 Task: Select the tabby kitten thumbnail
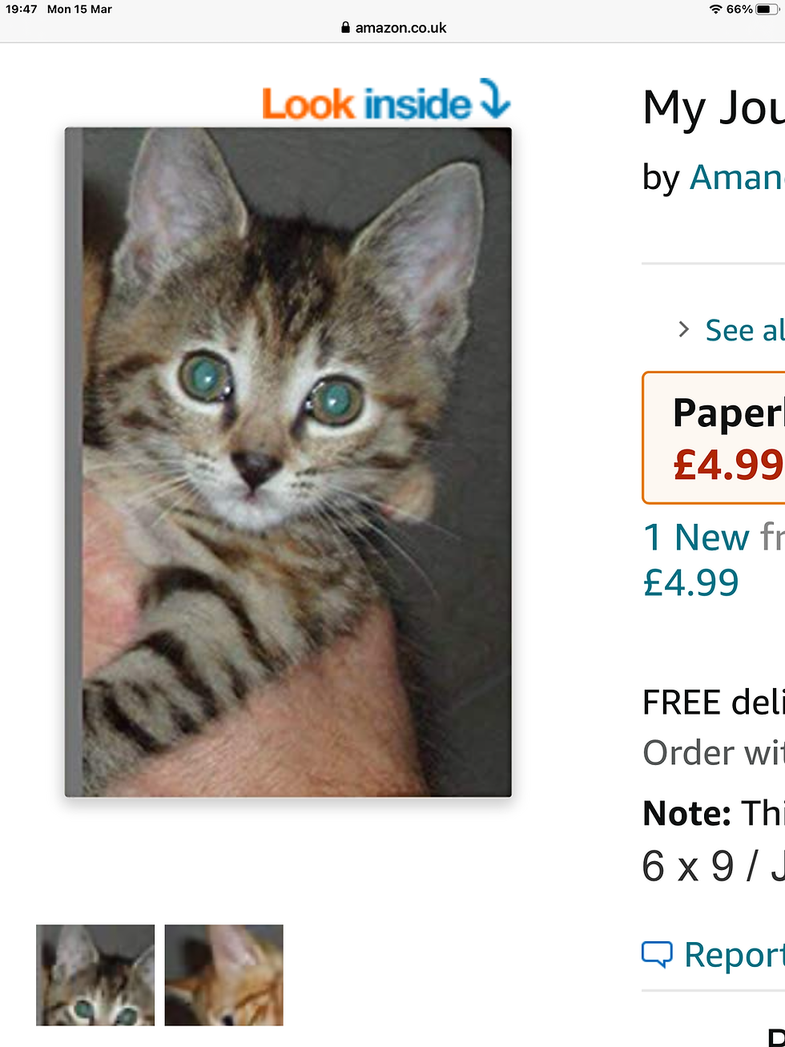[95, 975]
